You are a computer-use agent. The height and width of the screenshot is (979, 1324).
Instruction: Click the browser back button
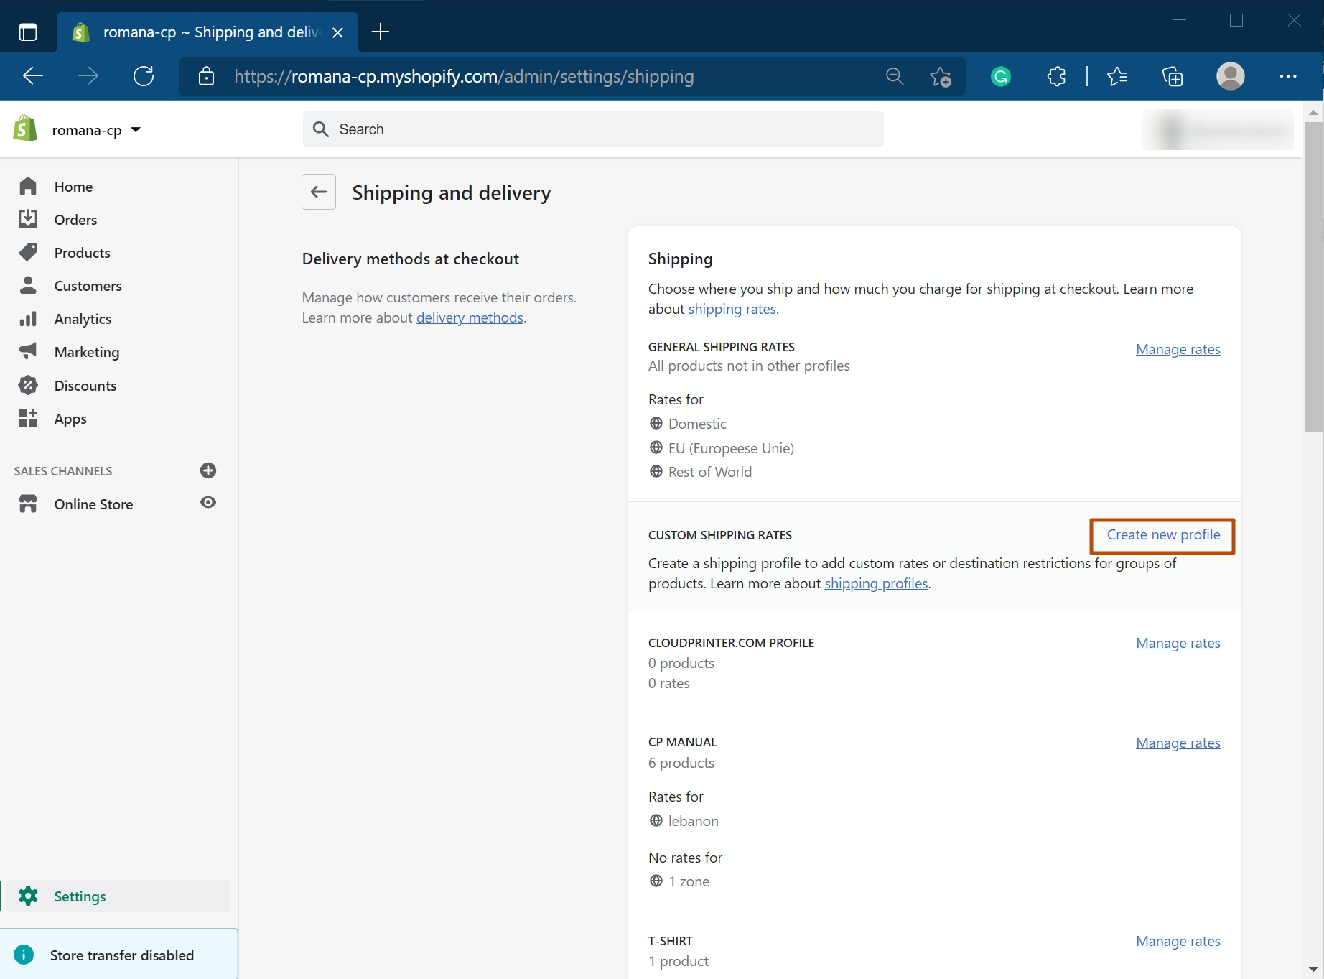pyautogui.click(x=33, y=76)
